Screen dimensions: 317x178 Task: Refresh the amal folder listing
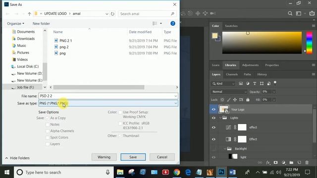pos(112,14)
